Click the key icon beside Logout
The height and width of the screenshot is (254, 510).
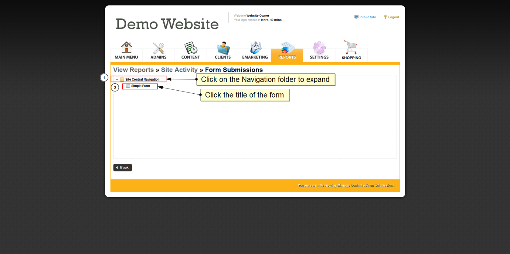pos(385,17)
